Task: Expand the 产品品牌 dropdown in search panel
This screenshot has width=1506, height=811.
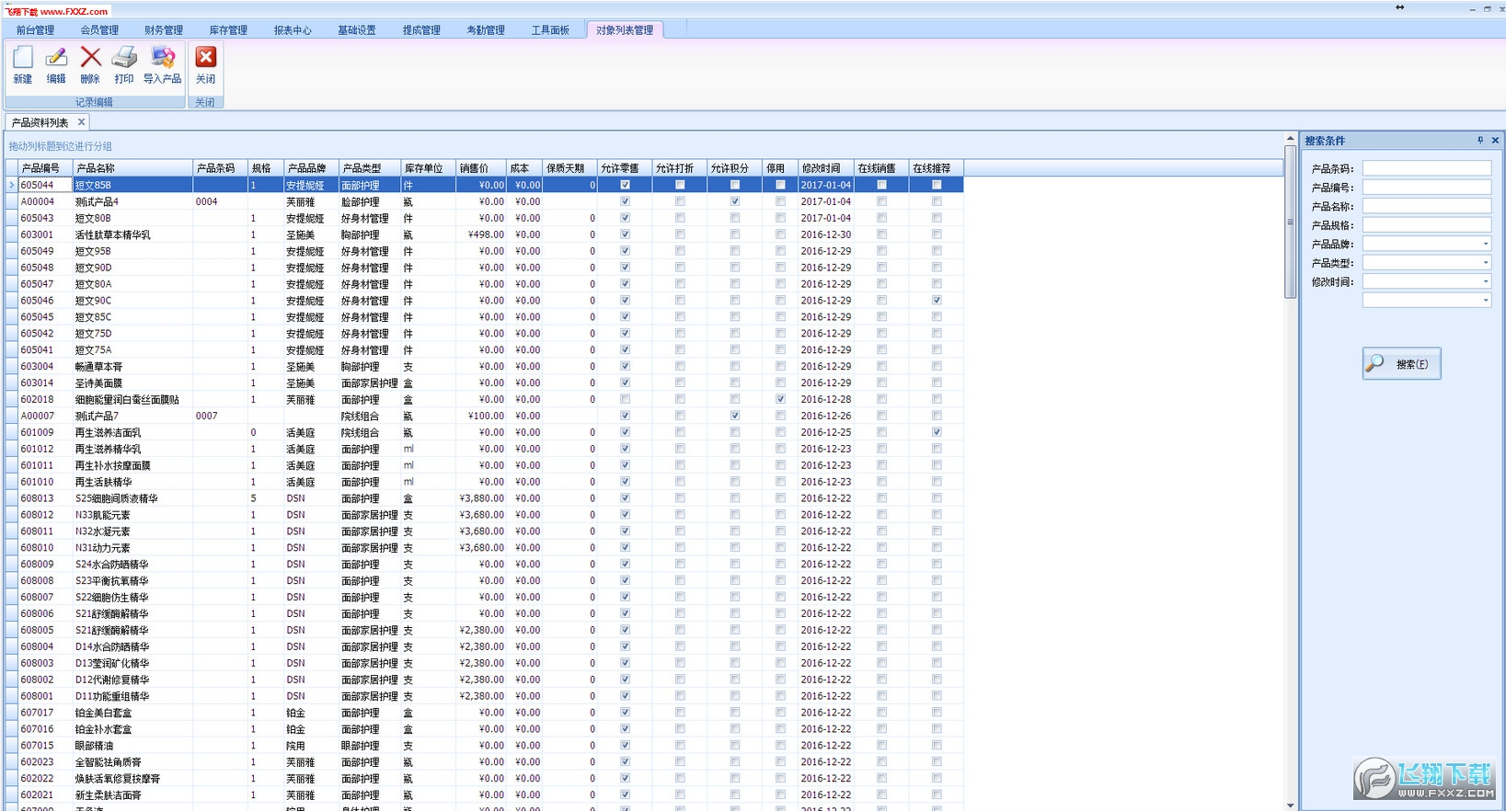Action: coord(1485,245)
